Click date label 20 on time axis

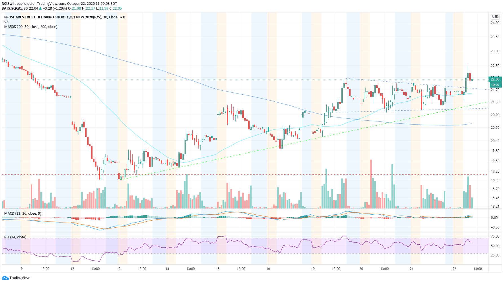[x=361, y=269]
